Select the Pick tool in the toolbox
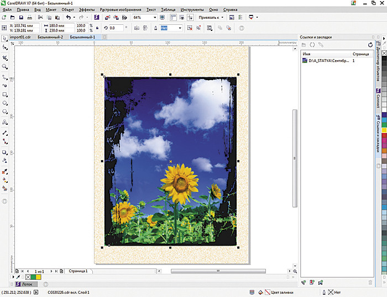Viewport: 387px width, 297px height. click(4, 38)
